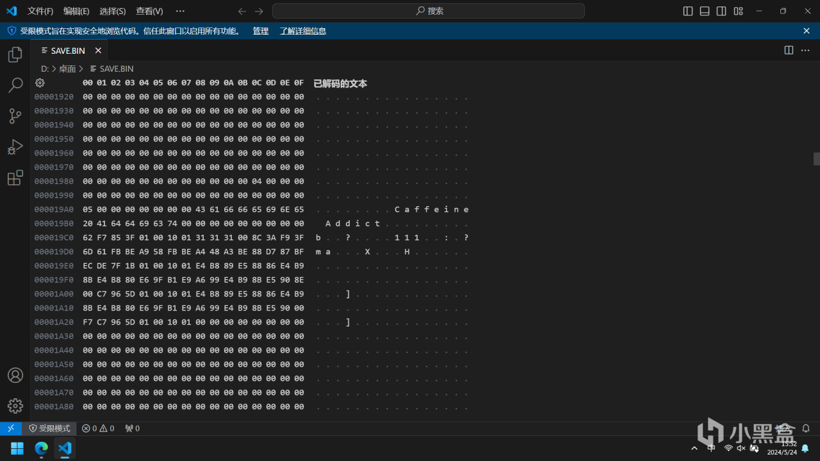This screenshot has height=461, width=820.
Task: Select address row 00001A80
Action: click(54, 407)
